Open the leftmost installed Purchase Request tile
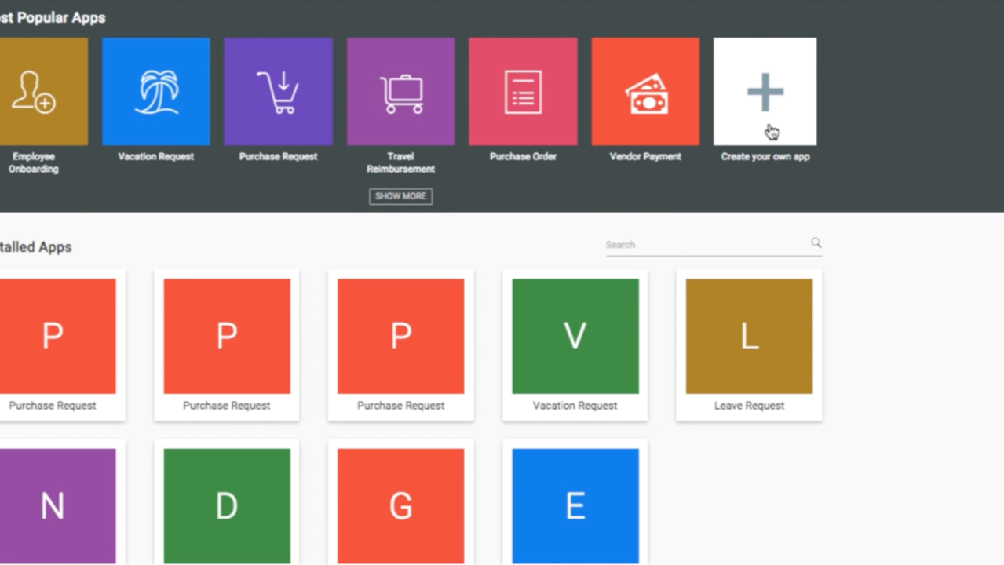 pos(53,337)
